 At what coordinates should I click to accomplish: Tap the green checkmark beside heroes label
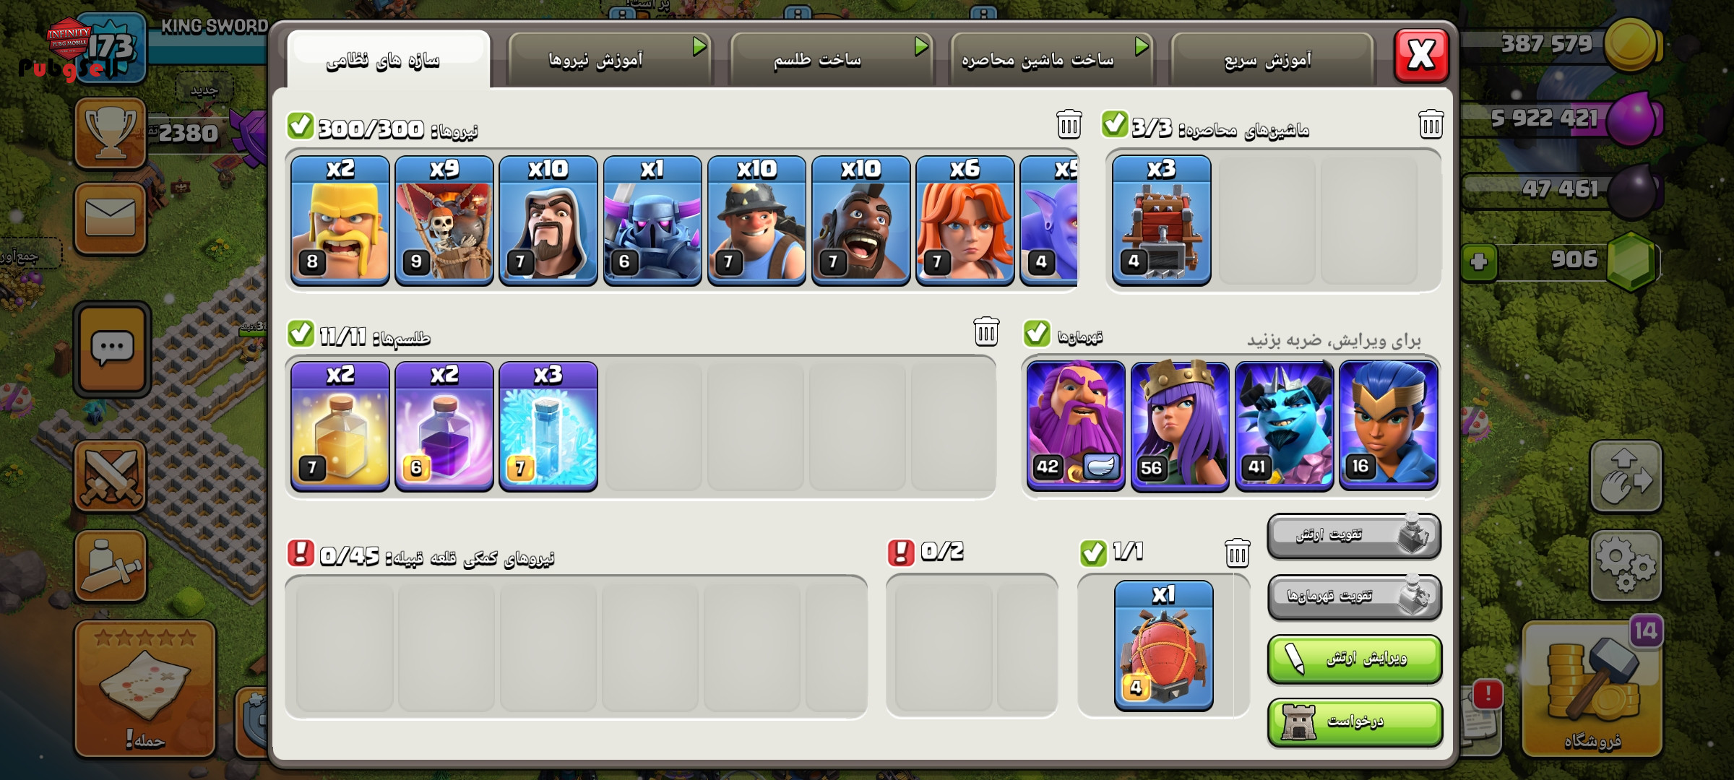[x=1037, y=333]
